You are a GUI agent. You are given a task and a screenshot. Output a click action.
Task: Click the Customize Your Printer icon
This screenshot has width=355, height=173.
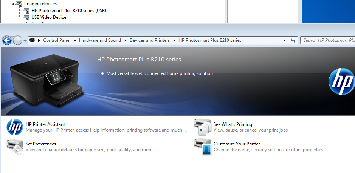point(202,147)
